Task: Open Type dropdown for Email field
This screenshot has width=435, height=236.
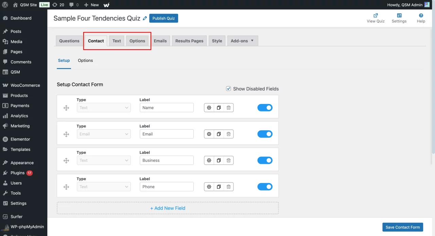Action: point(104,134)
